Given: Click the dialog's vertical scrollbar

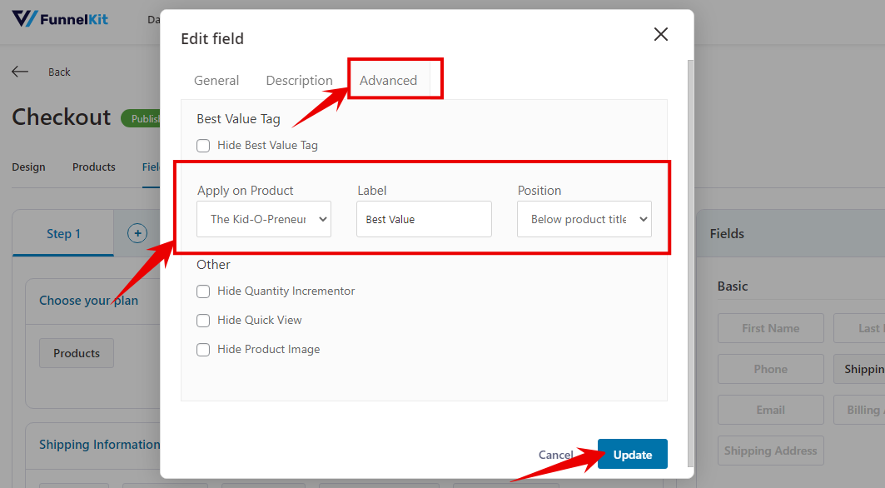Looking at the screenshot, I should (691, 263).
